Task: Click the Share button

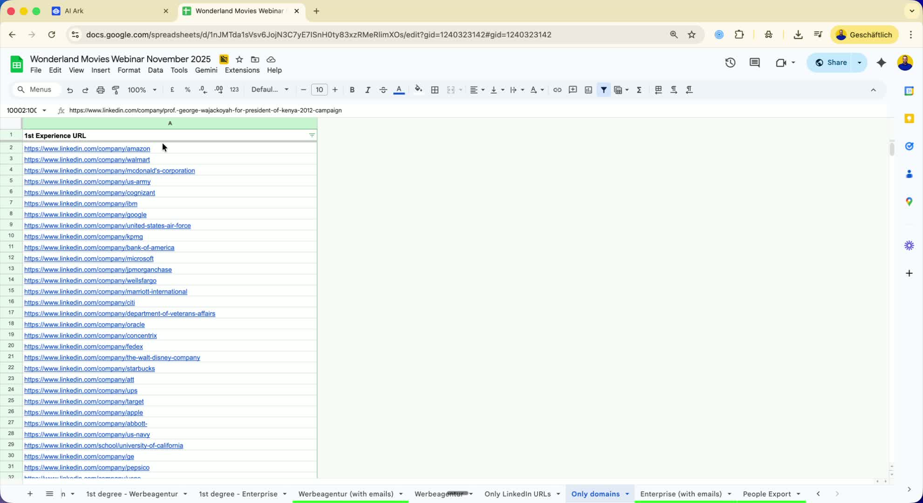Action: pyautogui.click(x=831, y=62)
